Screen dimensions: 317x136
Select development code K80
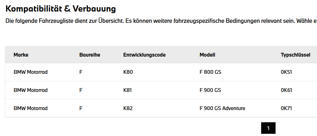[128, 72]
